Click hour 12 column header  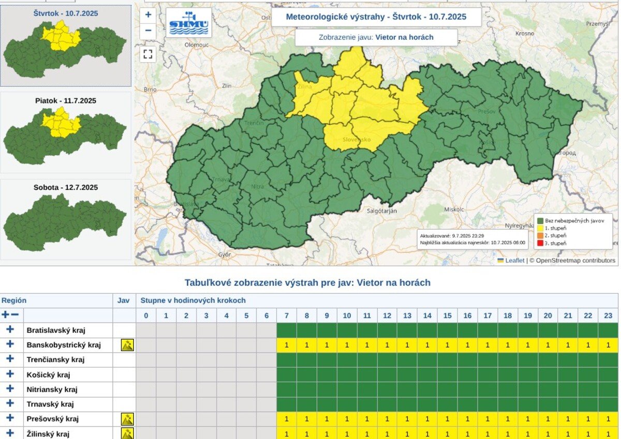click(x=387, y=315)
